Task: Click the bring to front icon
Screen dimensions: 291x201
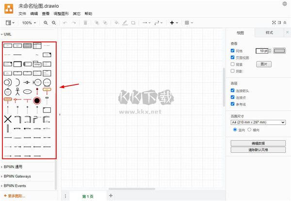Action: point(97,23)
